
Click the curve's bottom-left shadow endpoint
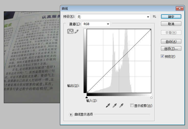tap(87, 92)
